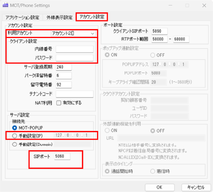This screenshot has width=213, height=192.
Task: Switch to the アプリケーション設定 tab
Action: [x=22, y=17]
